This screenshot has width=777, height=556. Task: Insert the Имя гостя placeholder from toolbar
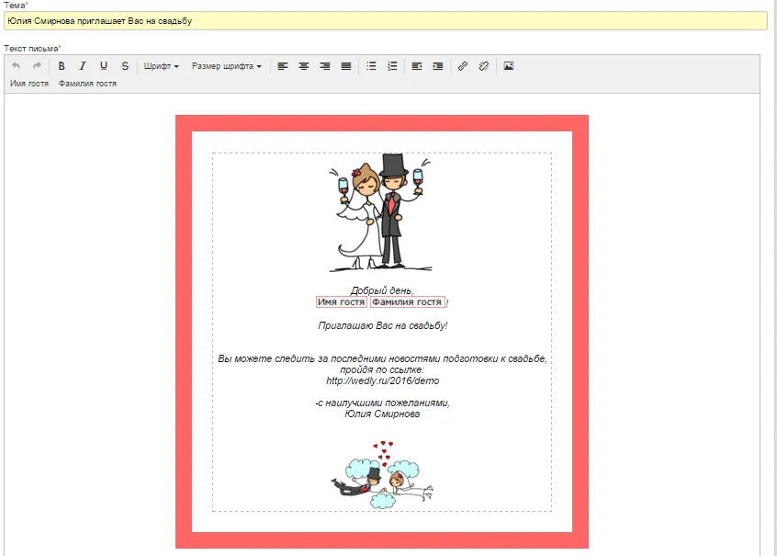tap(29, 84)
